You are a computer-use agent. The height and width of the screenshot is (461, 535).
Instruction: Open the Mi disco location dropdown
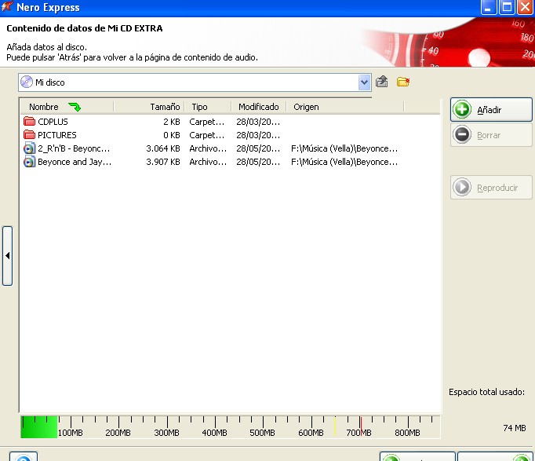point(365,82)
